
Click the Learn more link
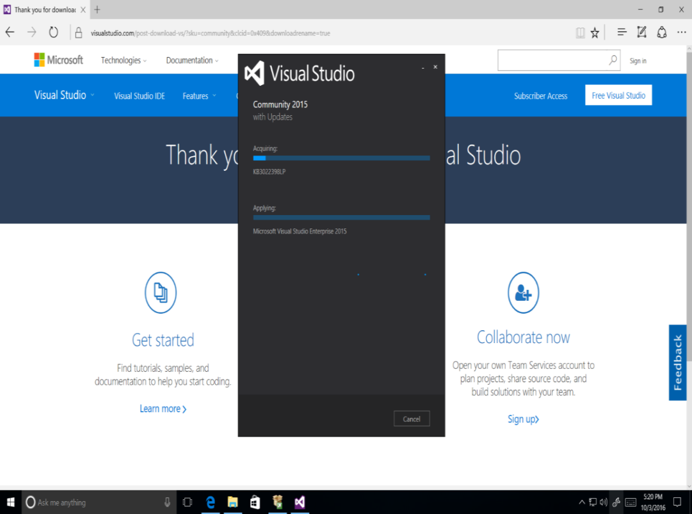[163, 409]
